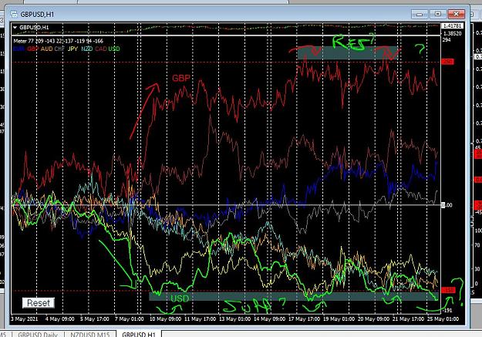
Task: Click the GBPUSD,H1 window title text
Action: [37, 15]
